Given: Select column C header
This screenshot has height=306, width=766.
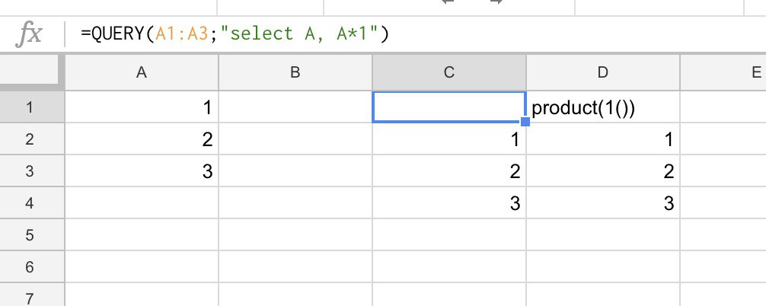Looking at the screenshot, I should (x=448, y=73).
